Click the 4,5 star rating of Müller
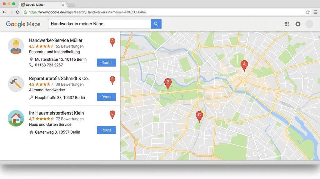320x179 pixels. [x=42, y=46]
